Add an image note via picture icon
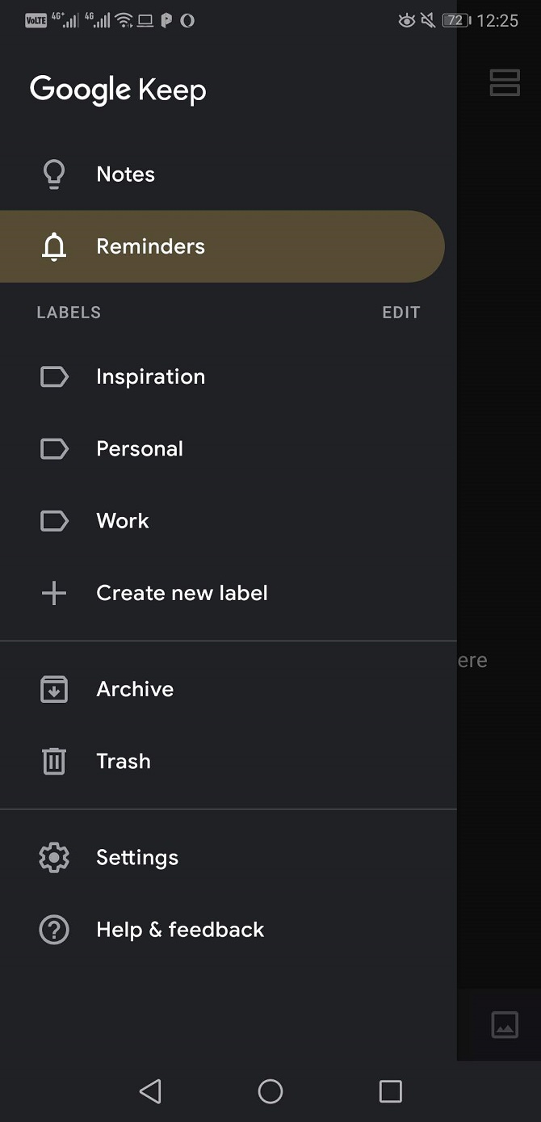541x1122 pixels. click(505, 1025)
